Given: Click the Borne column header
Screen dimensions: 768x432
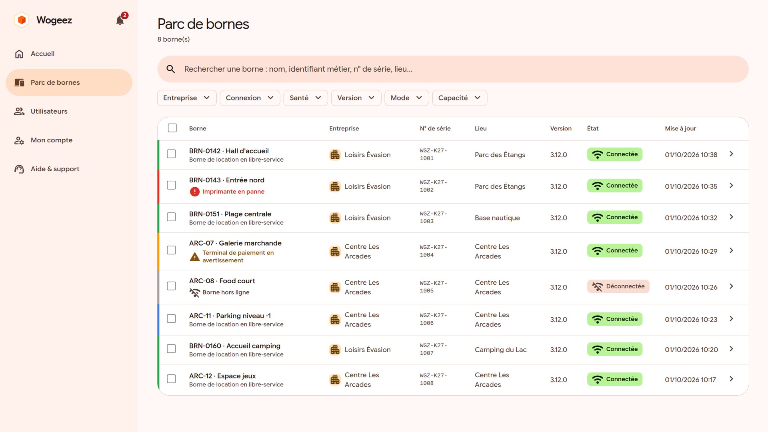Looking at the screenshot, I should 198,128.
